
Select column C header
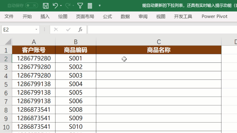pyautogui.click(x=159, y=42)
